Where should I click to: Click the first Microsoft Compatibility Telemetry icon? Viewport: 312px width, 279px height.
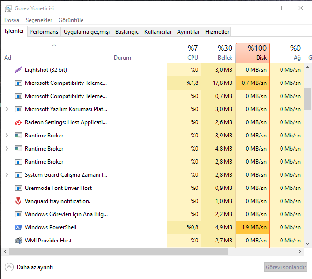tap(18, 83)
